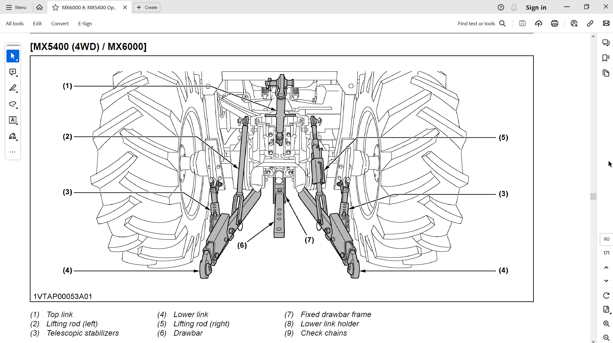Click the 'Lifting rod (left)' legend text
Screen dimensions: 613x343
click(x=72, y=324)
